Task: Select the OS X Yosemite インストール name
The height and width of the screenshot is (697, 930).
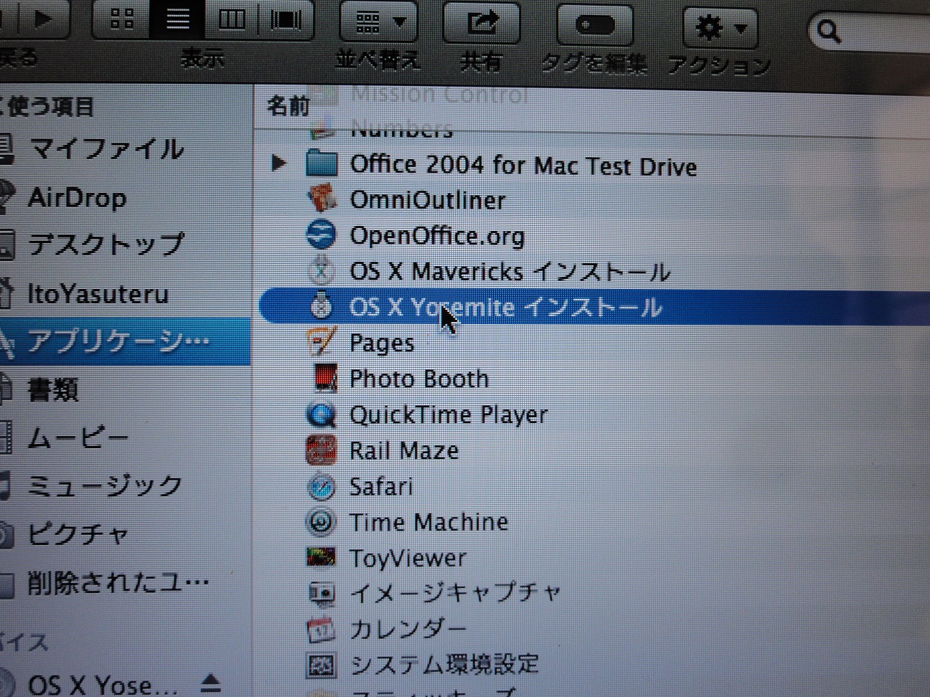Action: tap(505, 308)
